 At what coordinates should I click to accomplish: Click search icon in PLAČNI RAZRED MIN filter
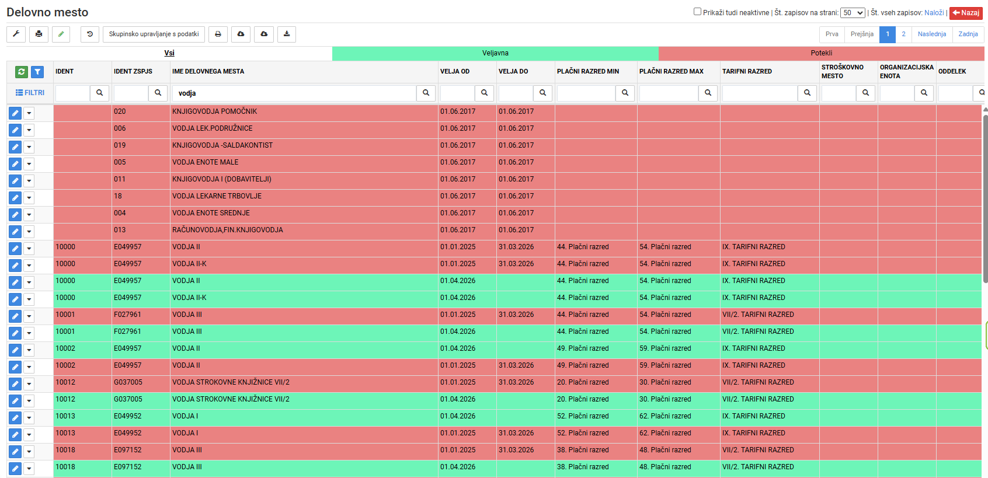(625, 93)
